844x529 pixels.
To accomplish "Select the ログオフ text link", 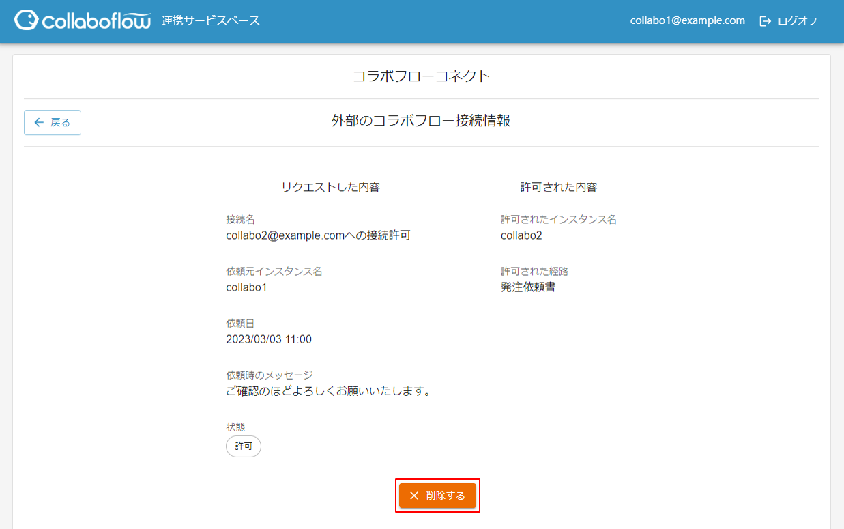I will (797, 21).
